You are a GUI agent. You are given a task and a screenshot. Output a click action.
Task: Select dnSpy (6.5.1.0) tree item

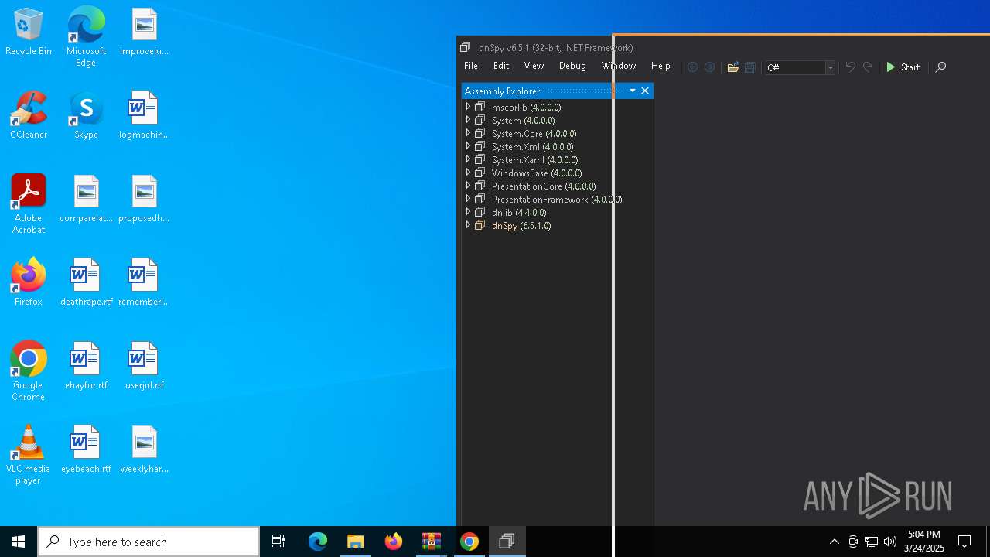click(x=521, y=226)
